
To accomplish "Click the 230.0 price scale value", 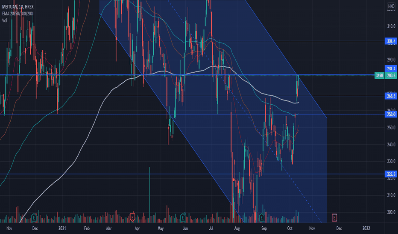I will [391, 161].
